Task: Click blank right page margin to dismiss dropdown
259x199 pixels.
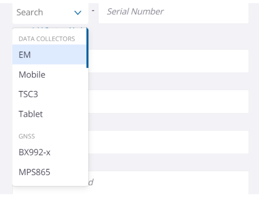Action: coord(254,100)
